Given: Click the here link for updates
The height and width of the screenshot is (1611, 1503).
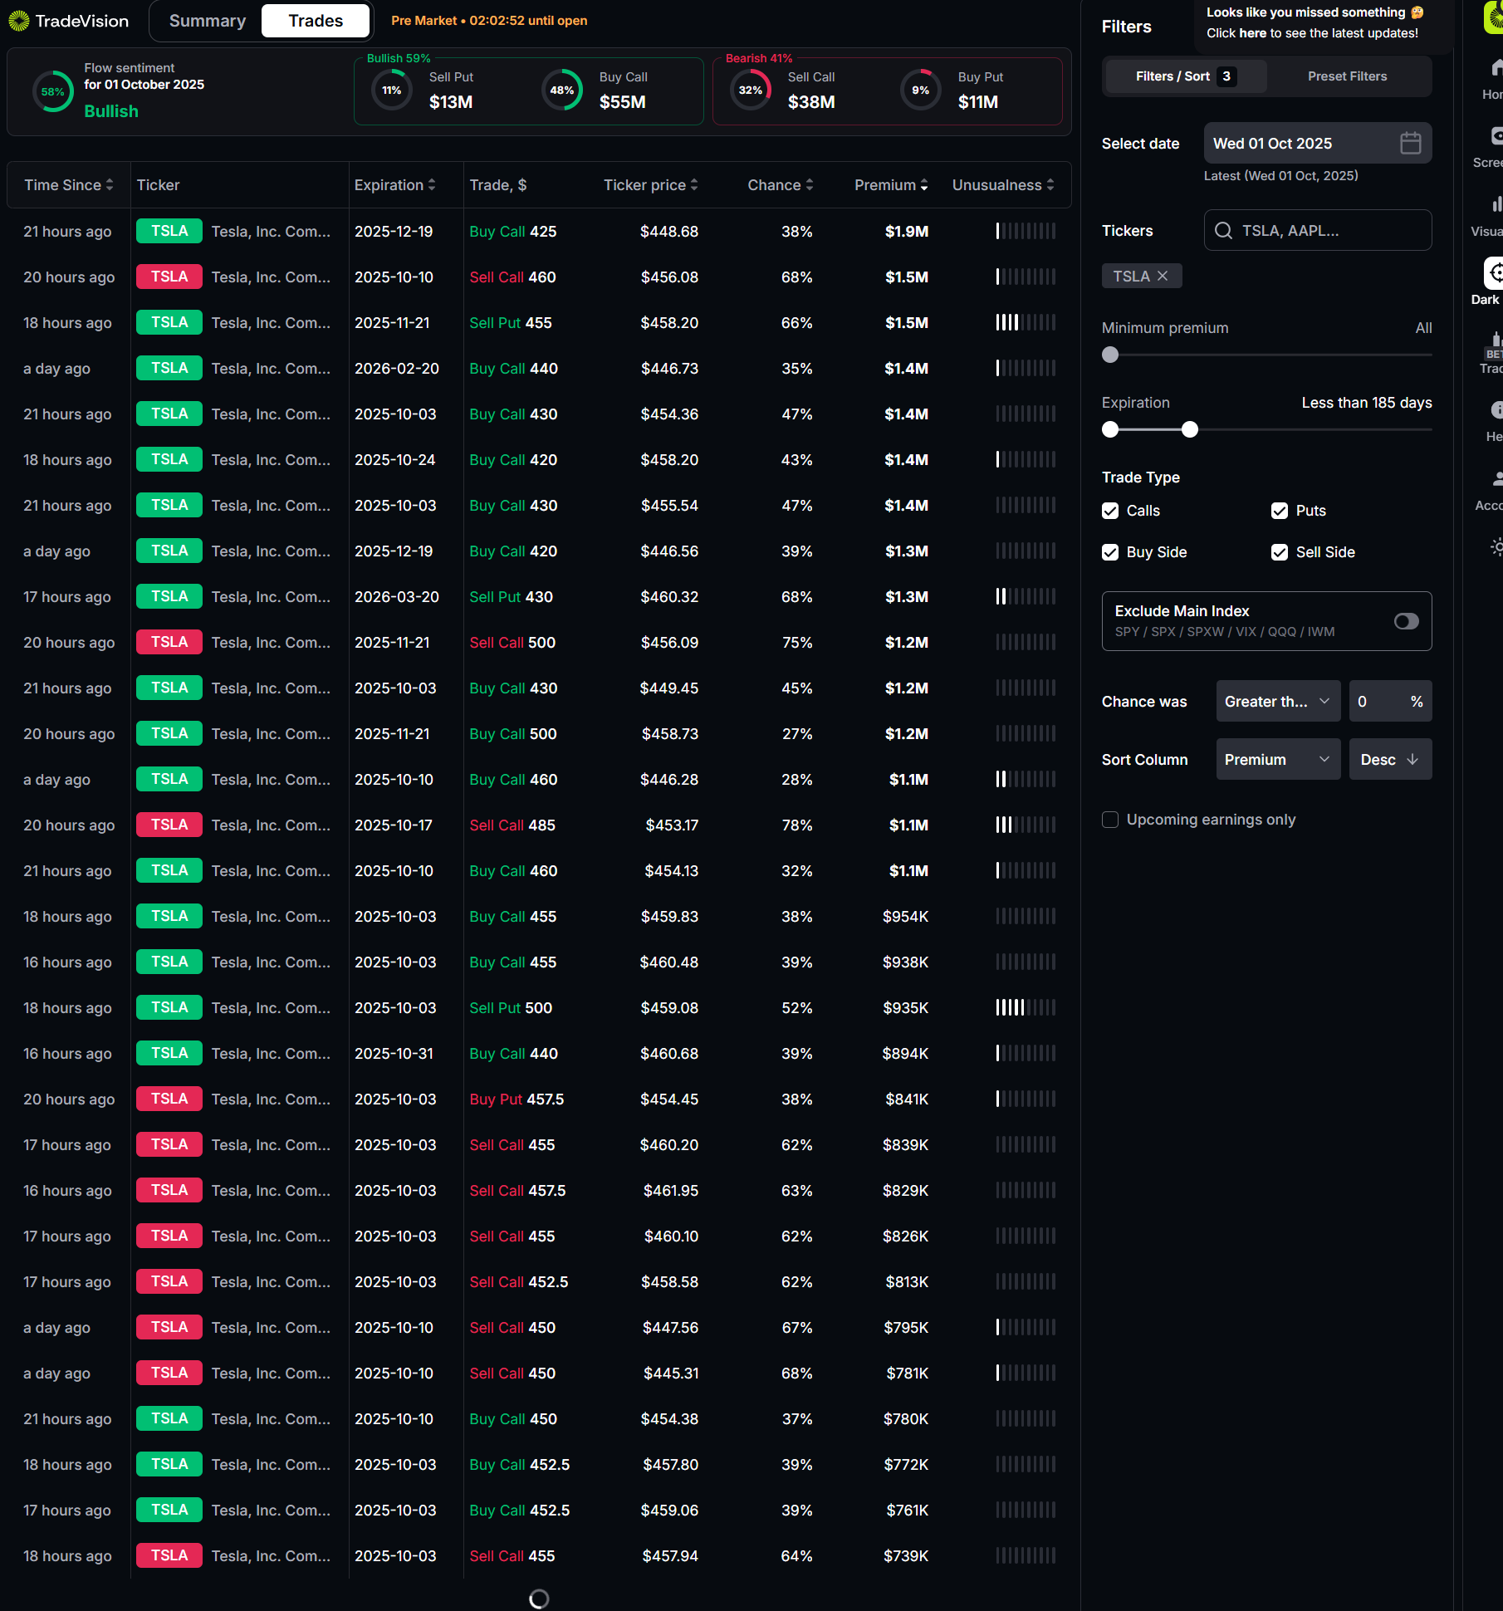Looking at the screenshot, I should pos(1253,33).
